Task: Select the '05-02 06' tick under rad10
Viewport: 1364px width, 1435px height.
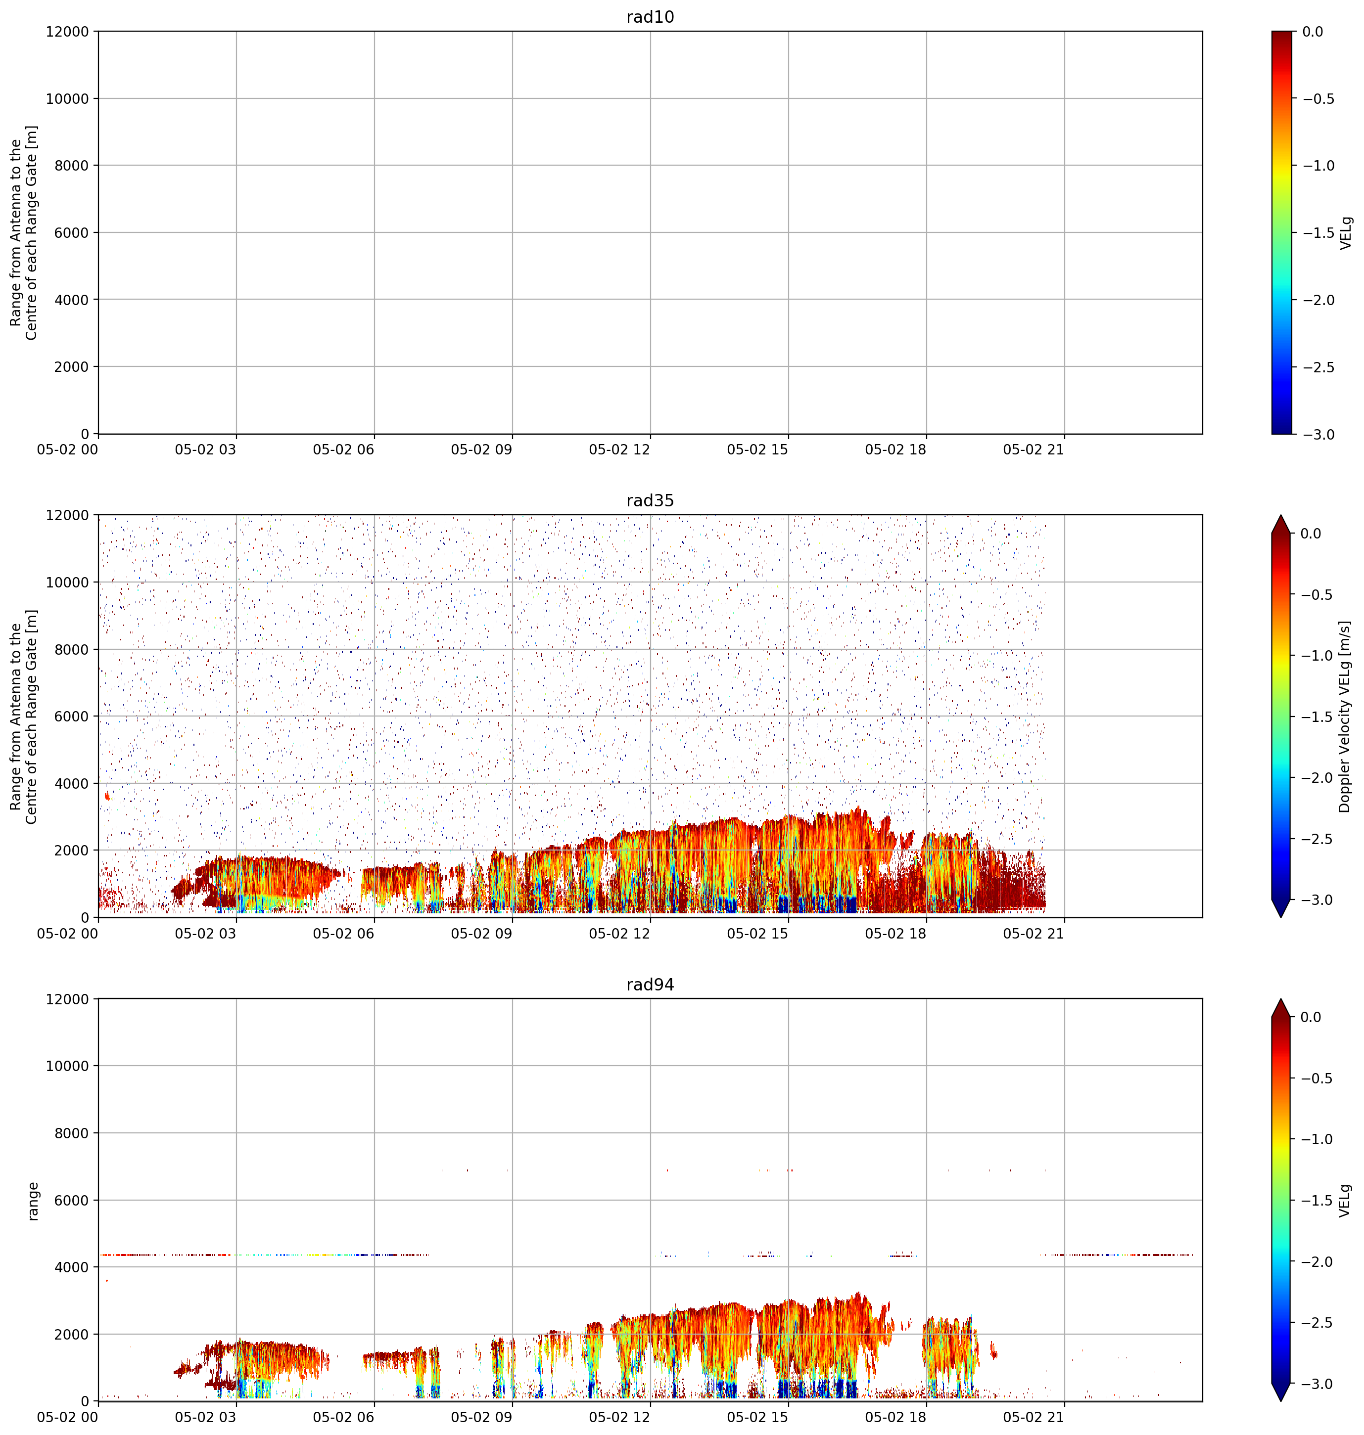Action: [344, 450]
